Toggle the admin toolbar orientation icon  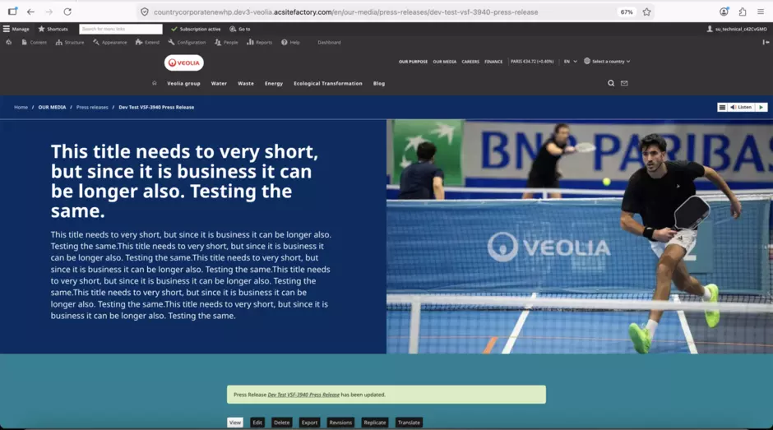click(x=766, y=43)
